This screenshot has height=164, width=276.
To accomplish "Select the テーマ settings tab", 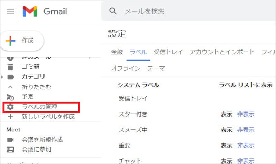I will point(156,68).
